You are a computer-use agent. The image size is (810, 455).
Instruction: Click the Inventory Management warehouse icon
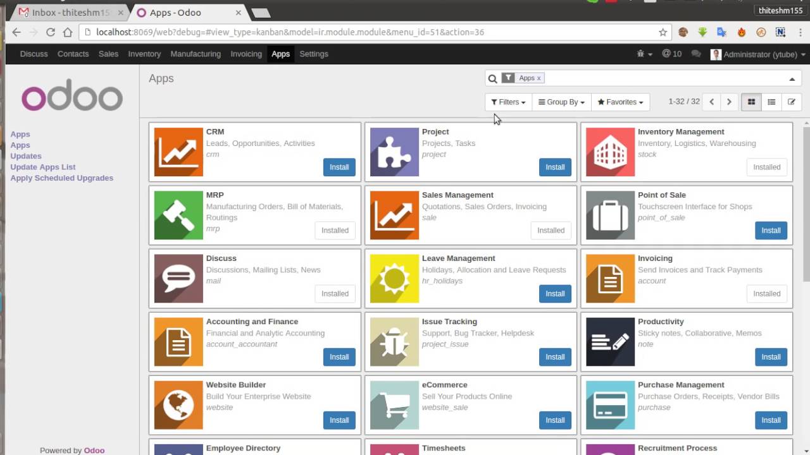[x=610, y=152]
